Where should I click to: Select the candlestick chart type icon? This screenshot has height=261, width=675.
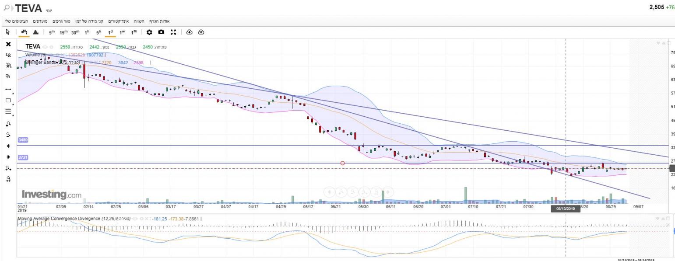(25, 32)
